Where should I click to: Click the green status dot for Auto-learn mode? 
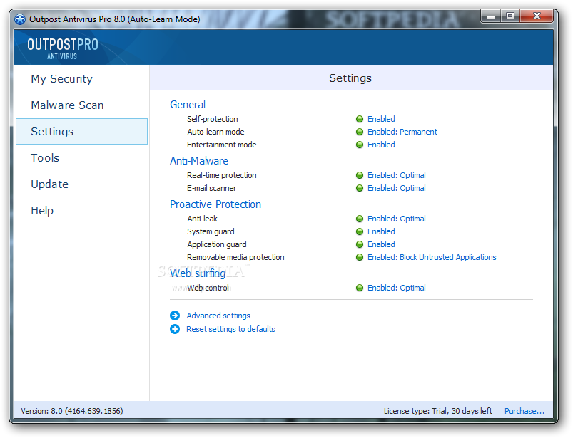pos(360,132)
